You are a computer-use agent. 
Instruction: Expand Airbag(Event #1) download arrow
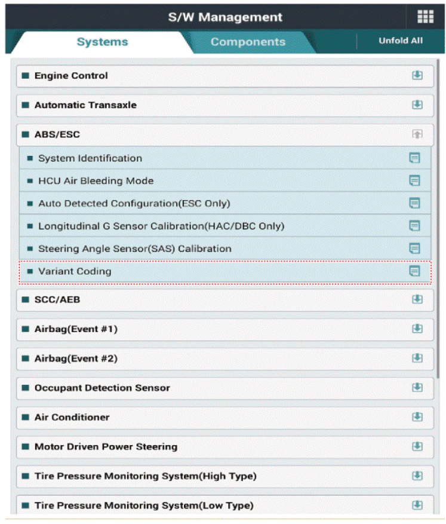pos(417,329)
